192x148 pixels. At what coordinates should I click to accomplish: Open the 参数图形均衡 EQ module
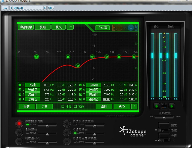pos(19,123)
